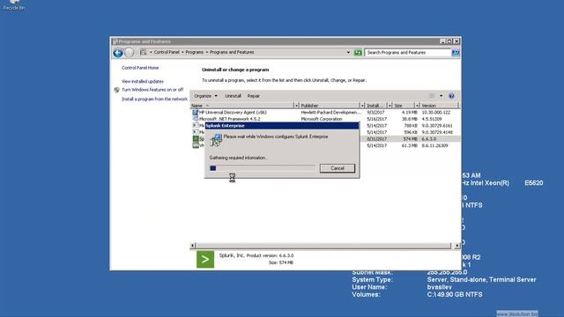
Task: Click Control Panel in the breadcrumb
Action: point(167,52)
